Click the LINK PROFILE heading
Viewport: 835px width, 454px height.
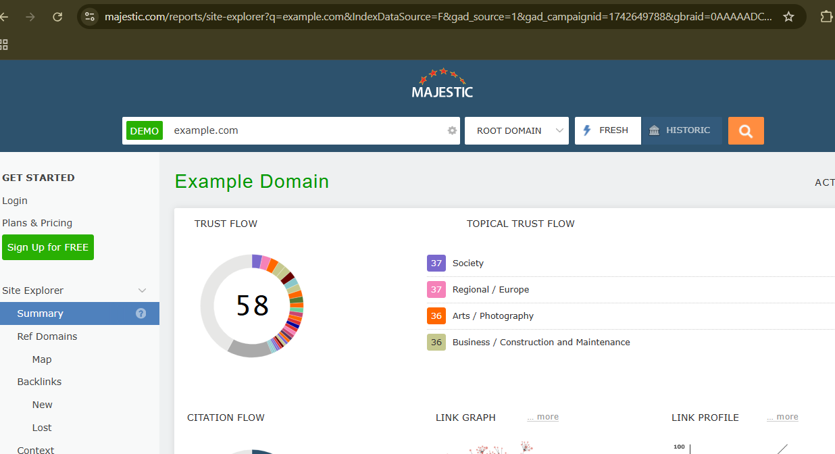pyautogui.click(x=705, y=418)
